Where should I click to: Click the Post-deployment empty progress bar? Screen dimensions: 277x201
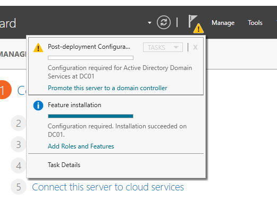point(90,58)
